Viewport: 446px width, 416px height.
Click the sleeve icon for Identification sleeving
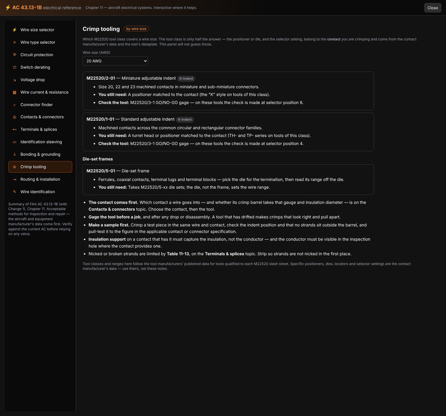pyautogui.click(x=14, y=142)
